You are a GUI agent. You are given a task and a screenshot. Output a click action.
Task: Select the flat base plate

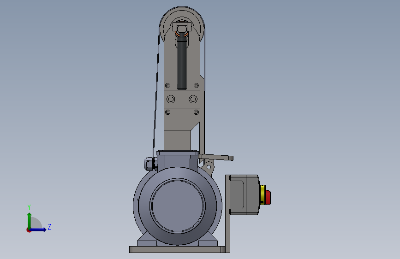pyautogui.click(x=177, y=250)
